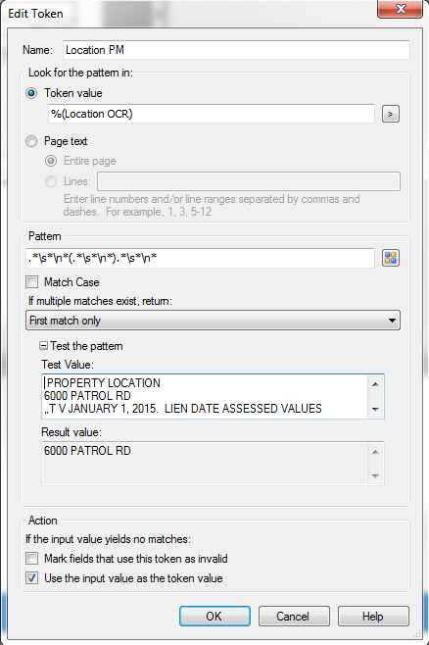Image resolution: width=429 pixels, height=645 pixels.
Task: Click the Token value input box
Action: pos(212,114)
